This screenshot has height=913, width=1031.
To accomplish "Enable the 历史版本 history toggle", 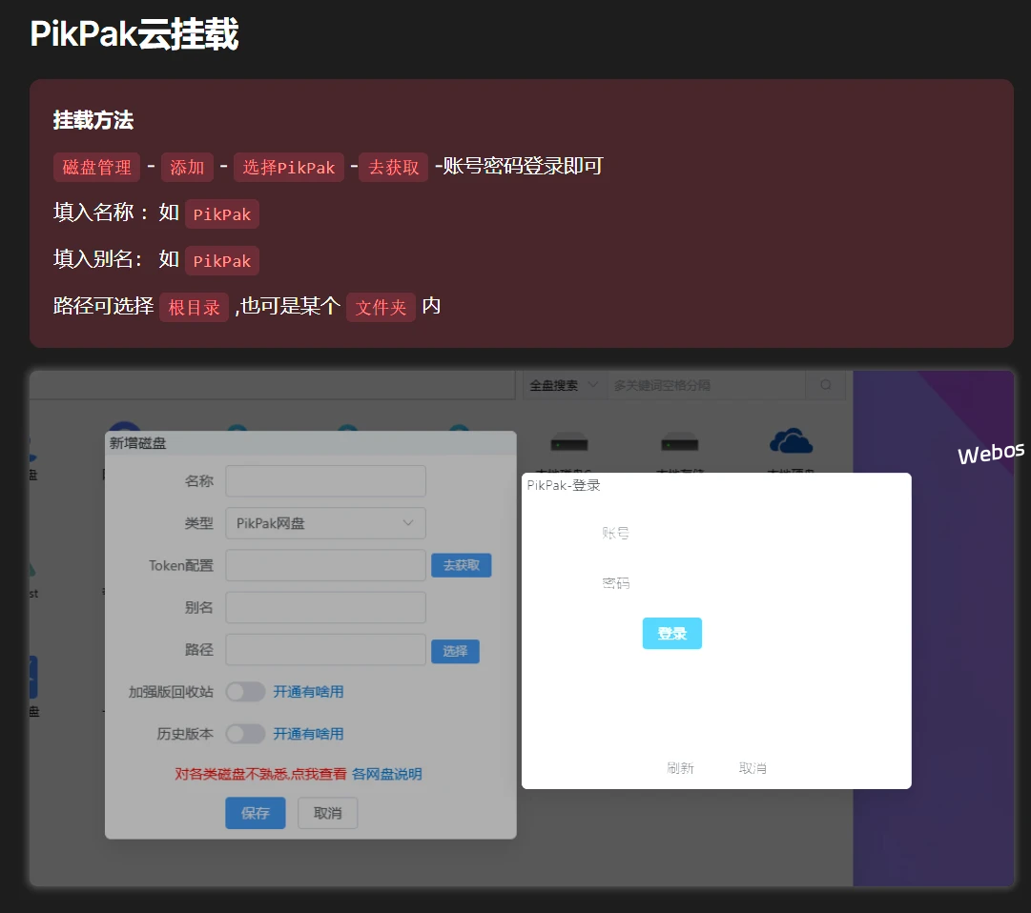I will [245, 733].
